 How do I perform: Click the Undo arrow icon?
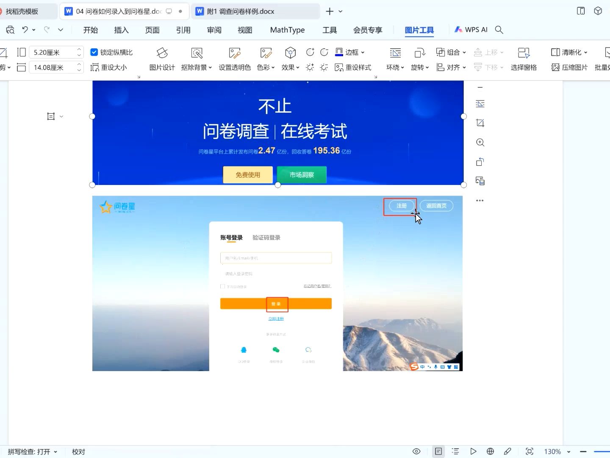(25, 30)
